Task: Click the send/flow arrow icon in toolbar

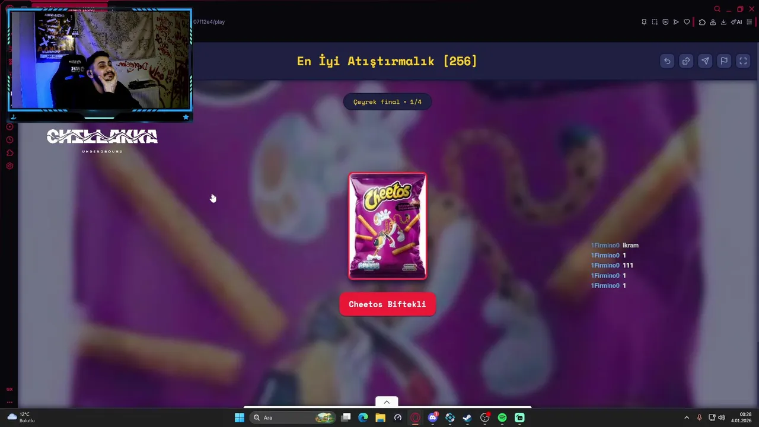Action: coord(676,22)
